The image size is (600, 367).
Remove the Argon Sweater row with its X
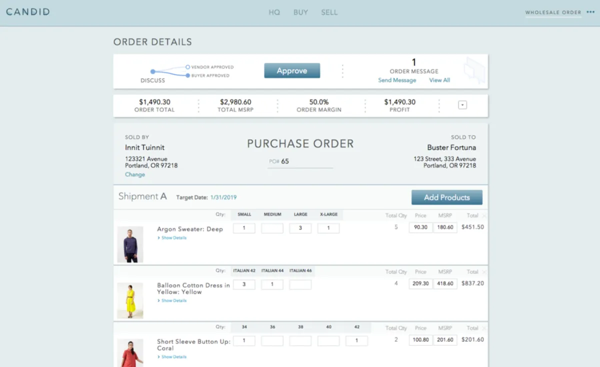[x=484, y=215]
